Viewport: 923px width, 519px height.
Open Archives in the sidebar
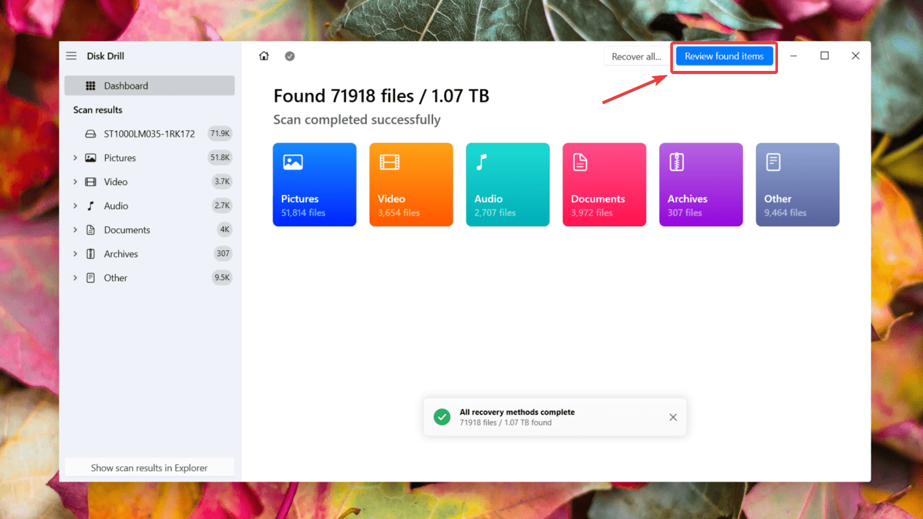[x=150, y=253]
